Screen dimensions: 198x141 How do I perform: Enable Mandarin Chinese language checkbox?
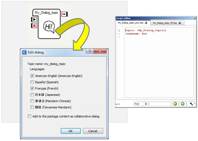tap(32, 101)
